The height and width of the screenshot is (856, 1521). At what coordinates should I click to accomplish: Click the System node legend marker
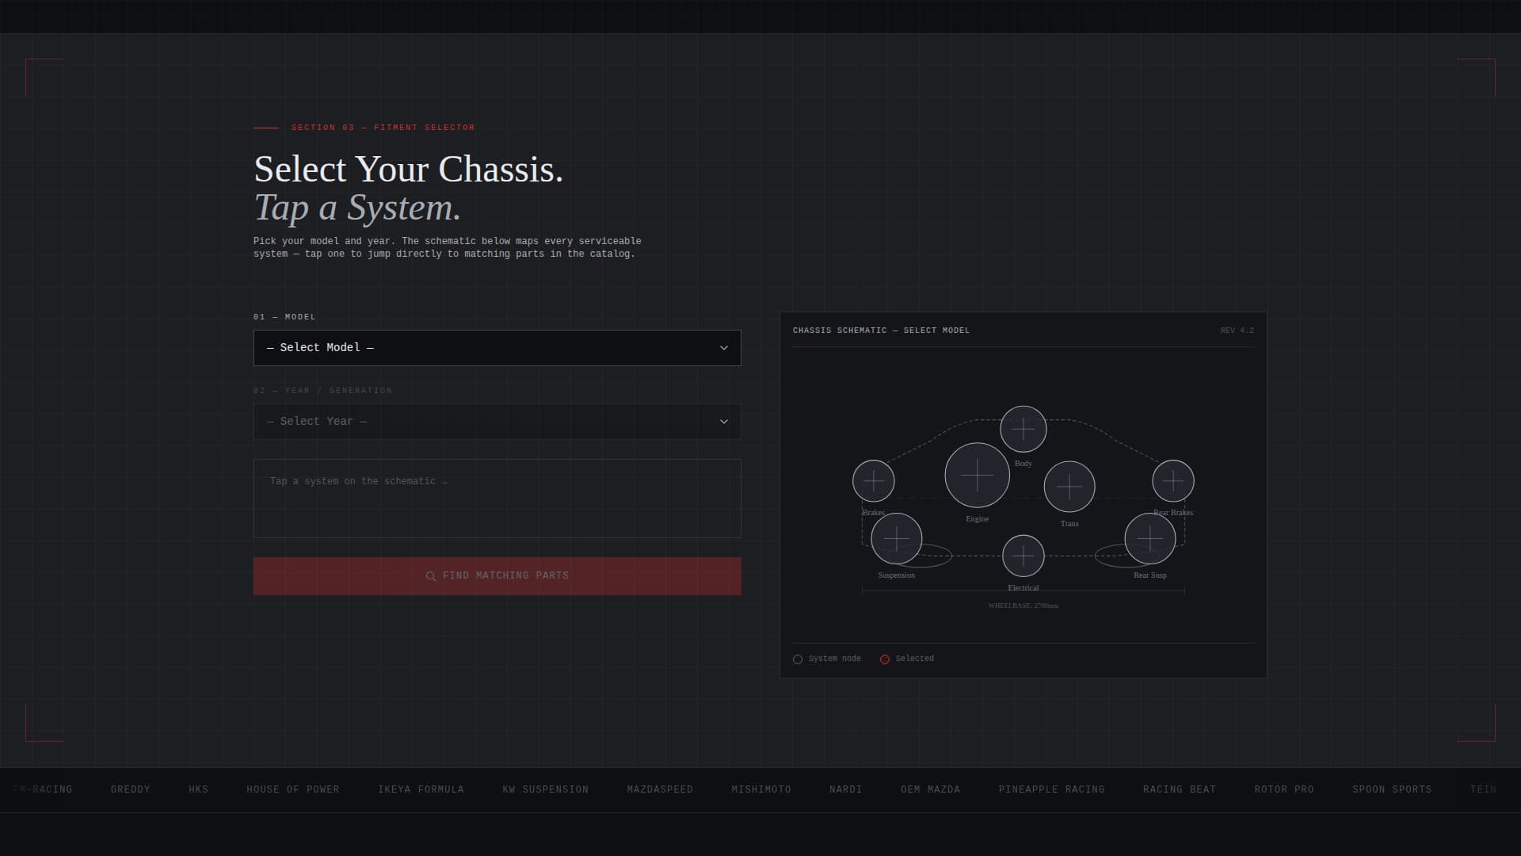(798, 659)
